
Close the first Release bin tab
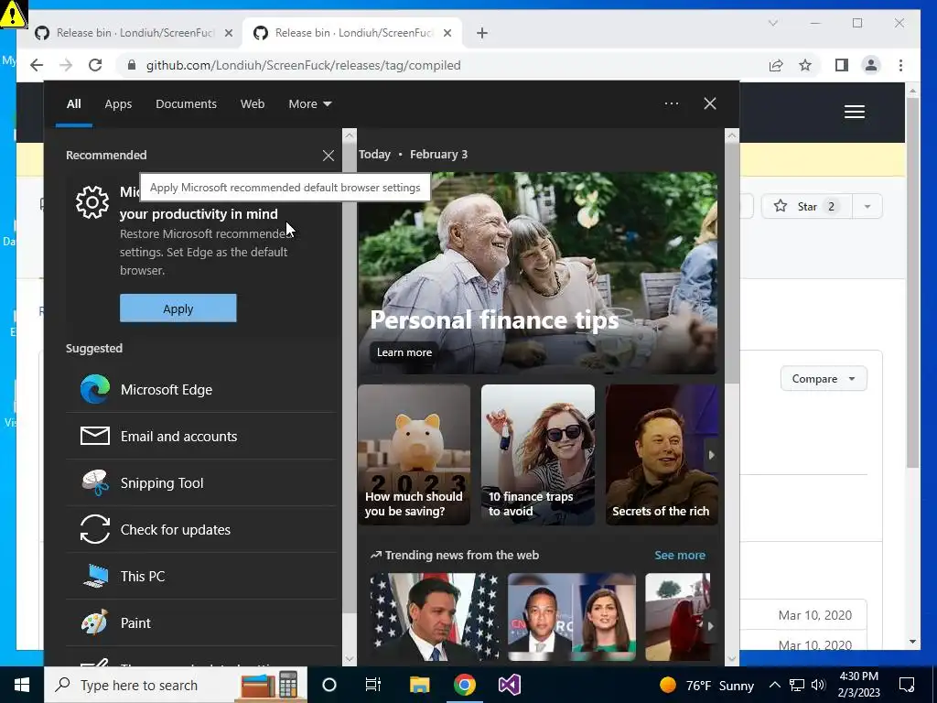[228, 33]
